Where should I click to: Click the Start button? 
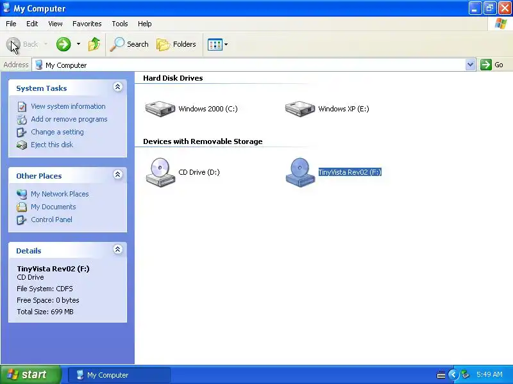click(31, 374)
